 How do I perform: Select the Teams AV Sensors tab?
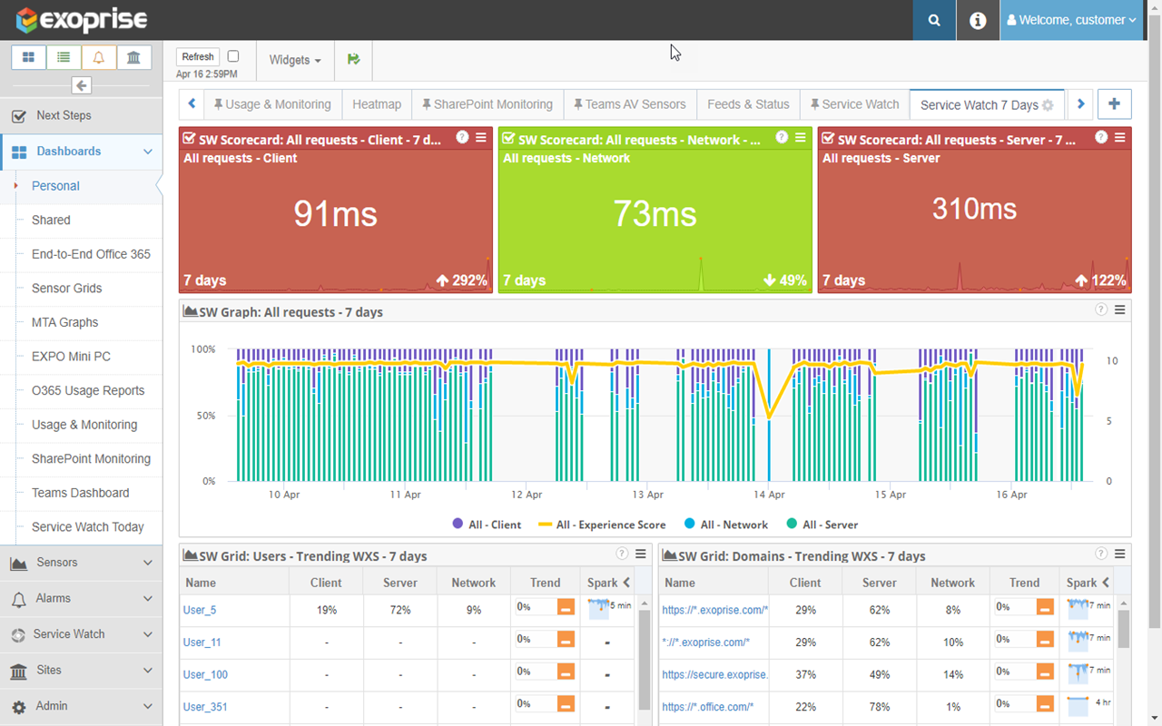629,104
